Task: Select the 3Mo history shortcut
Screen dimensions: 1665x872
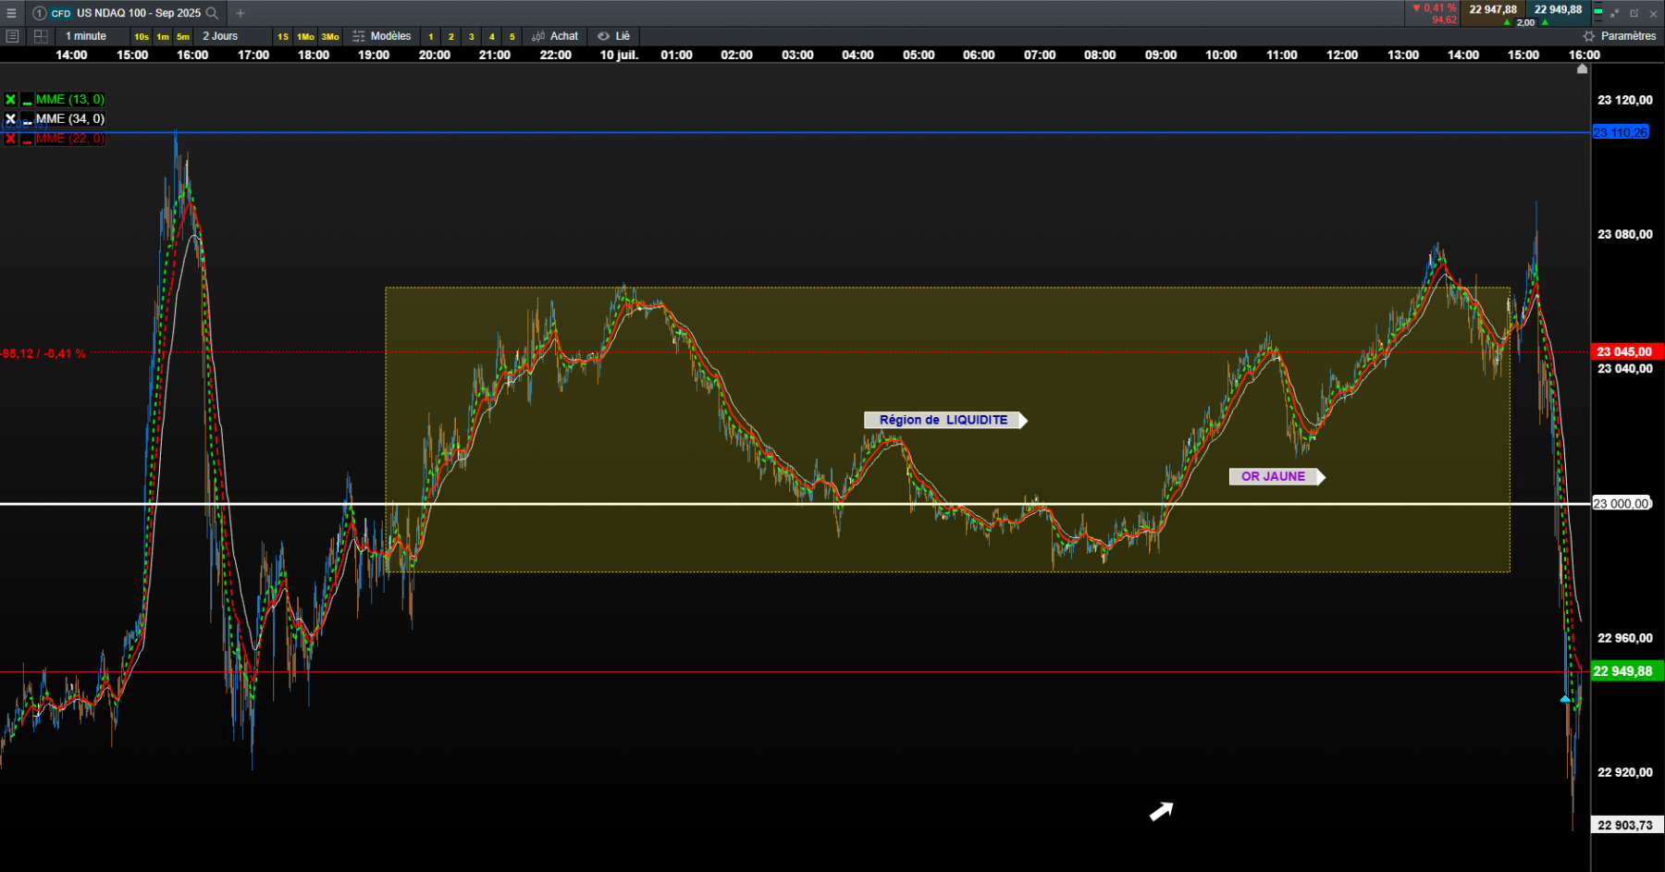Action: point(330,37)
